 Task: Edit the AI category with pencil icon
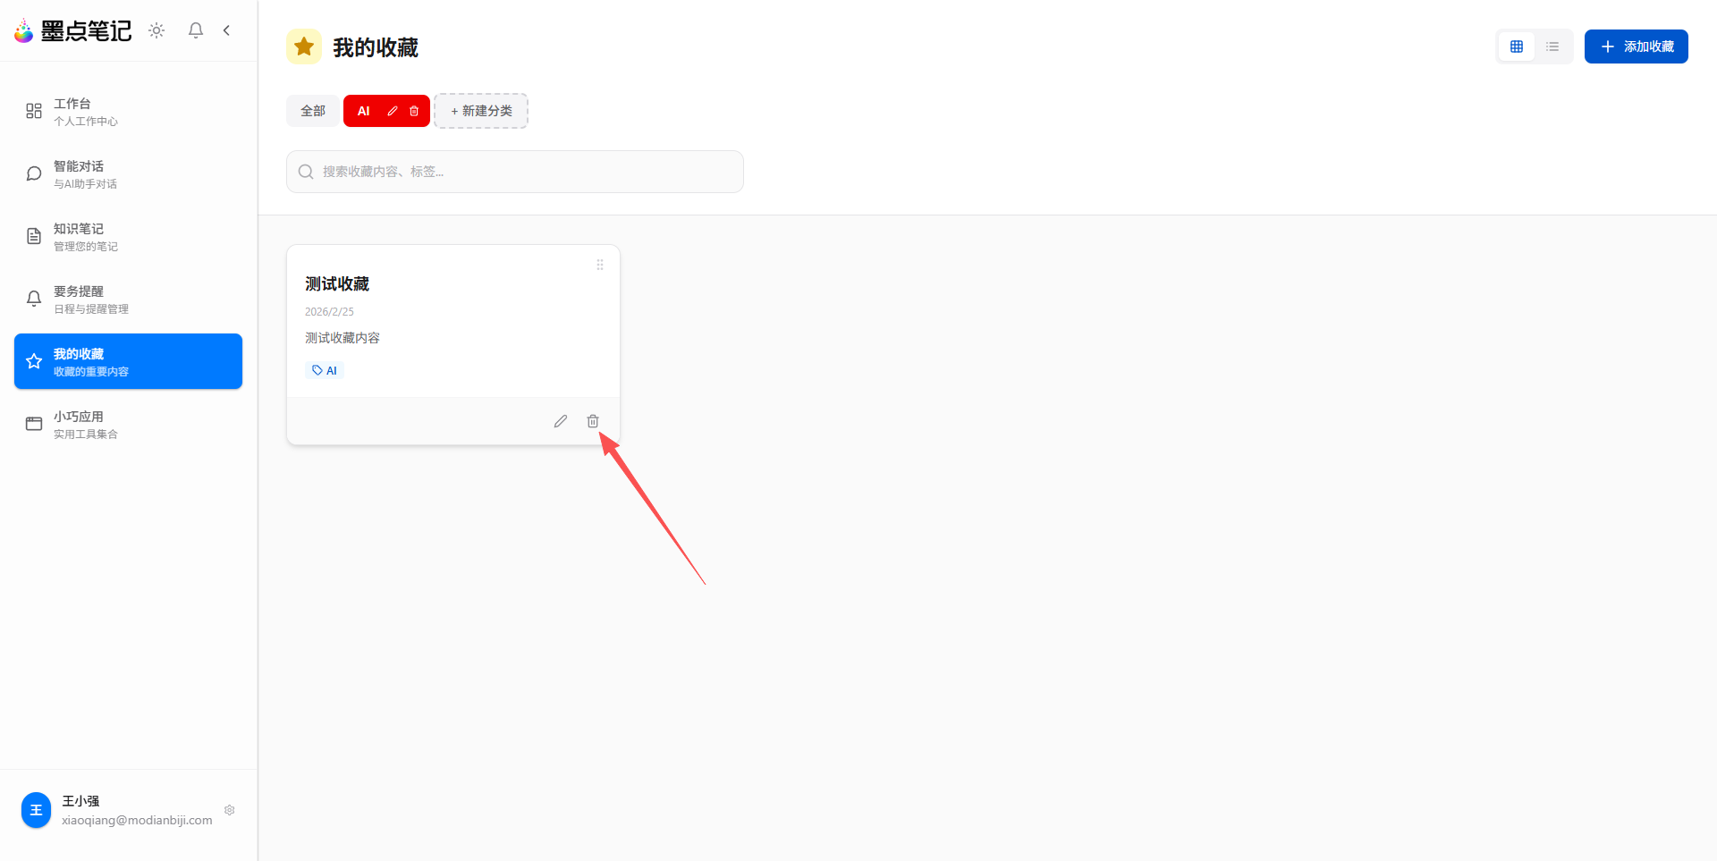coord(392,111)
